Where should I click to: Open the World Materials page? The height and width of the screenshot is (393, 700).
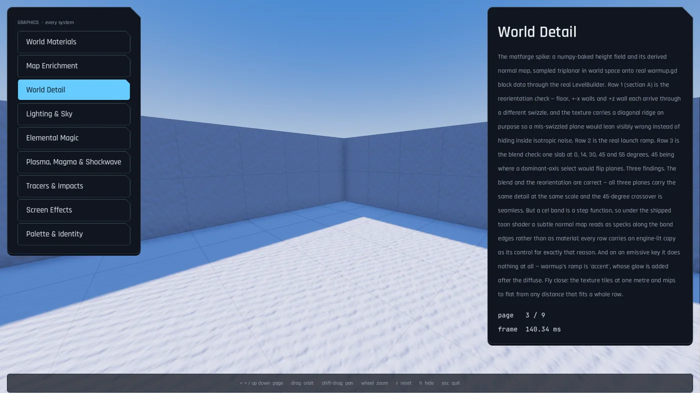point(74,42)
